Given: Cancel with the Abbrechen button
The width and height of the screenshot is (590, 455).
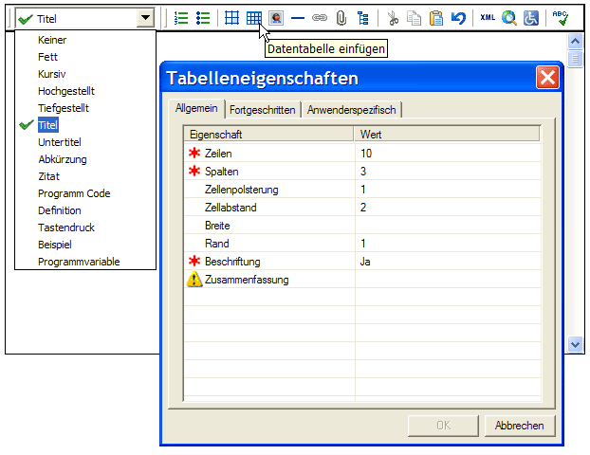Looking at the screenshot, I should 520,426.
